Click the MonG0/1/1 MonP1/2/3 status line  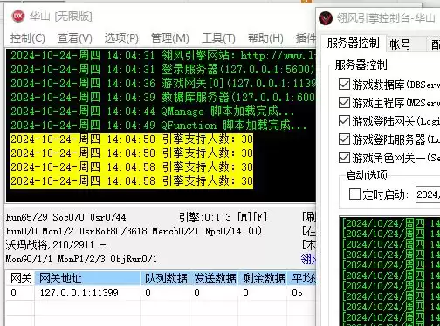[81, 259]
